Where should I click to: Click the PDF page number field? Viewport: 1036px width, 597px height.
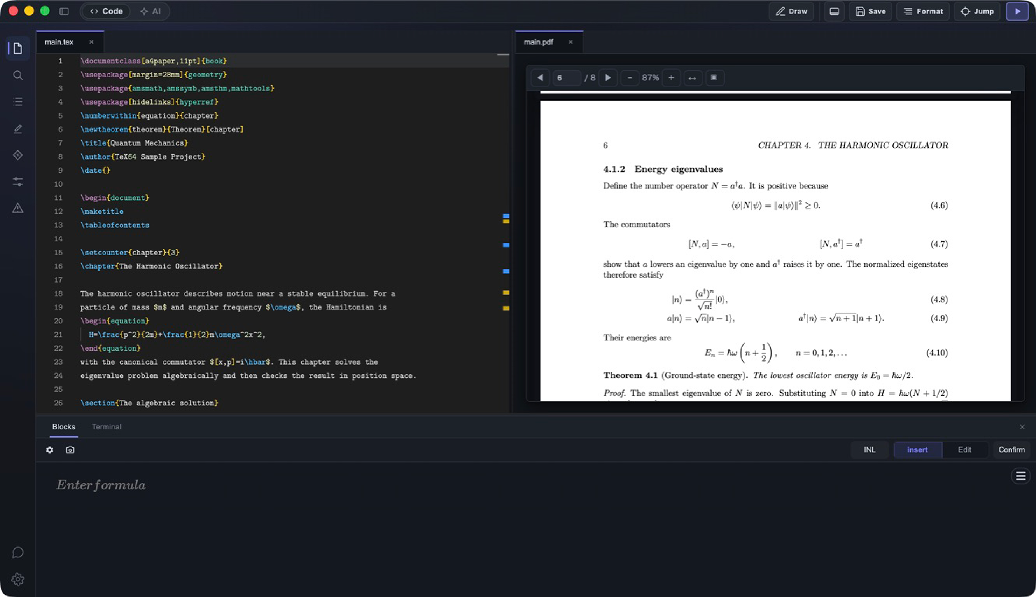coord(566,77)
